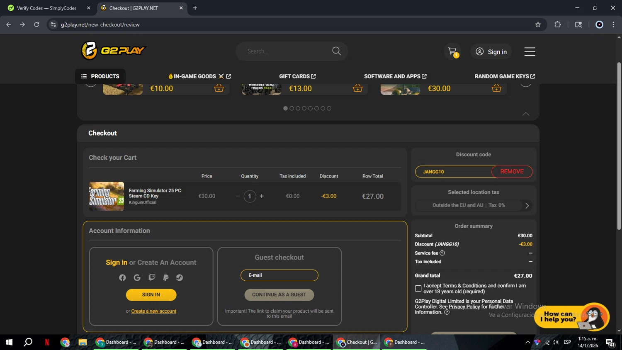Click the browser address bar URL
Screen dimensions: 622x350
(x=100, y=24)
